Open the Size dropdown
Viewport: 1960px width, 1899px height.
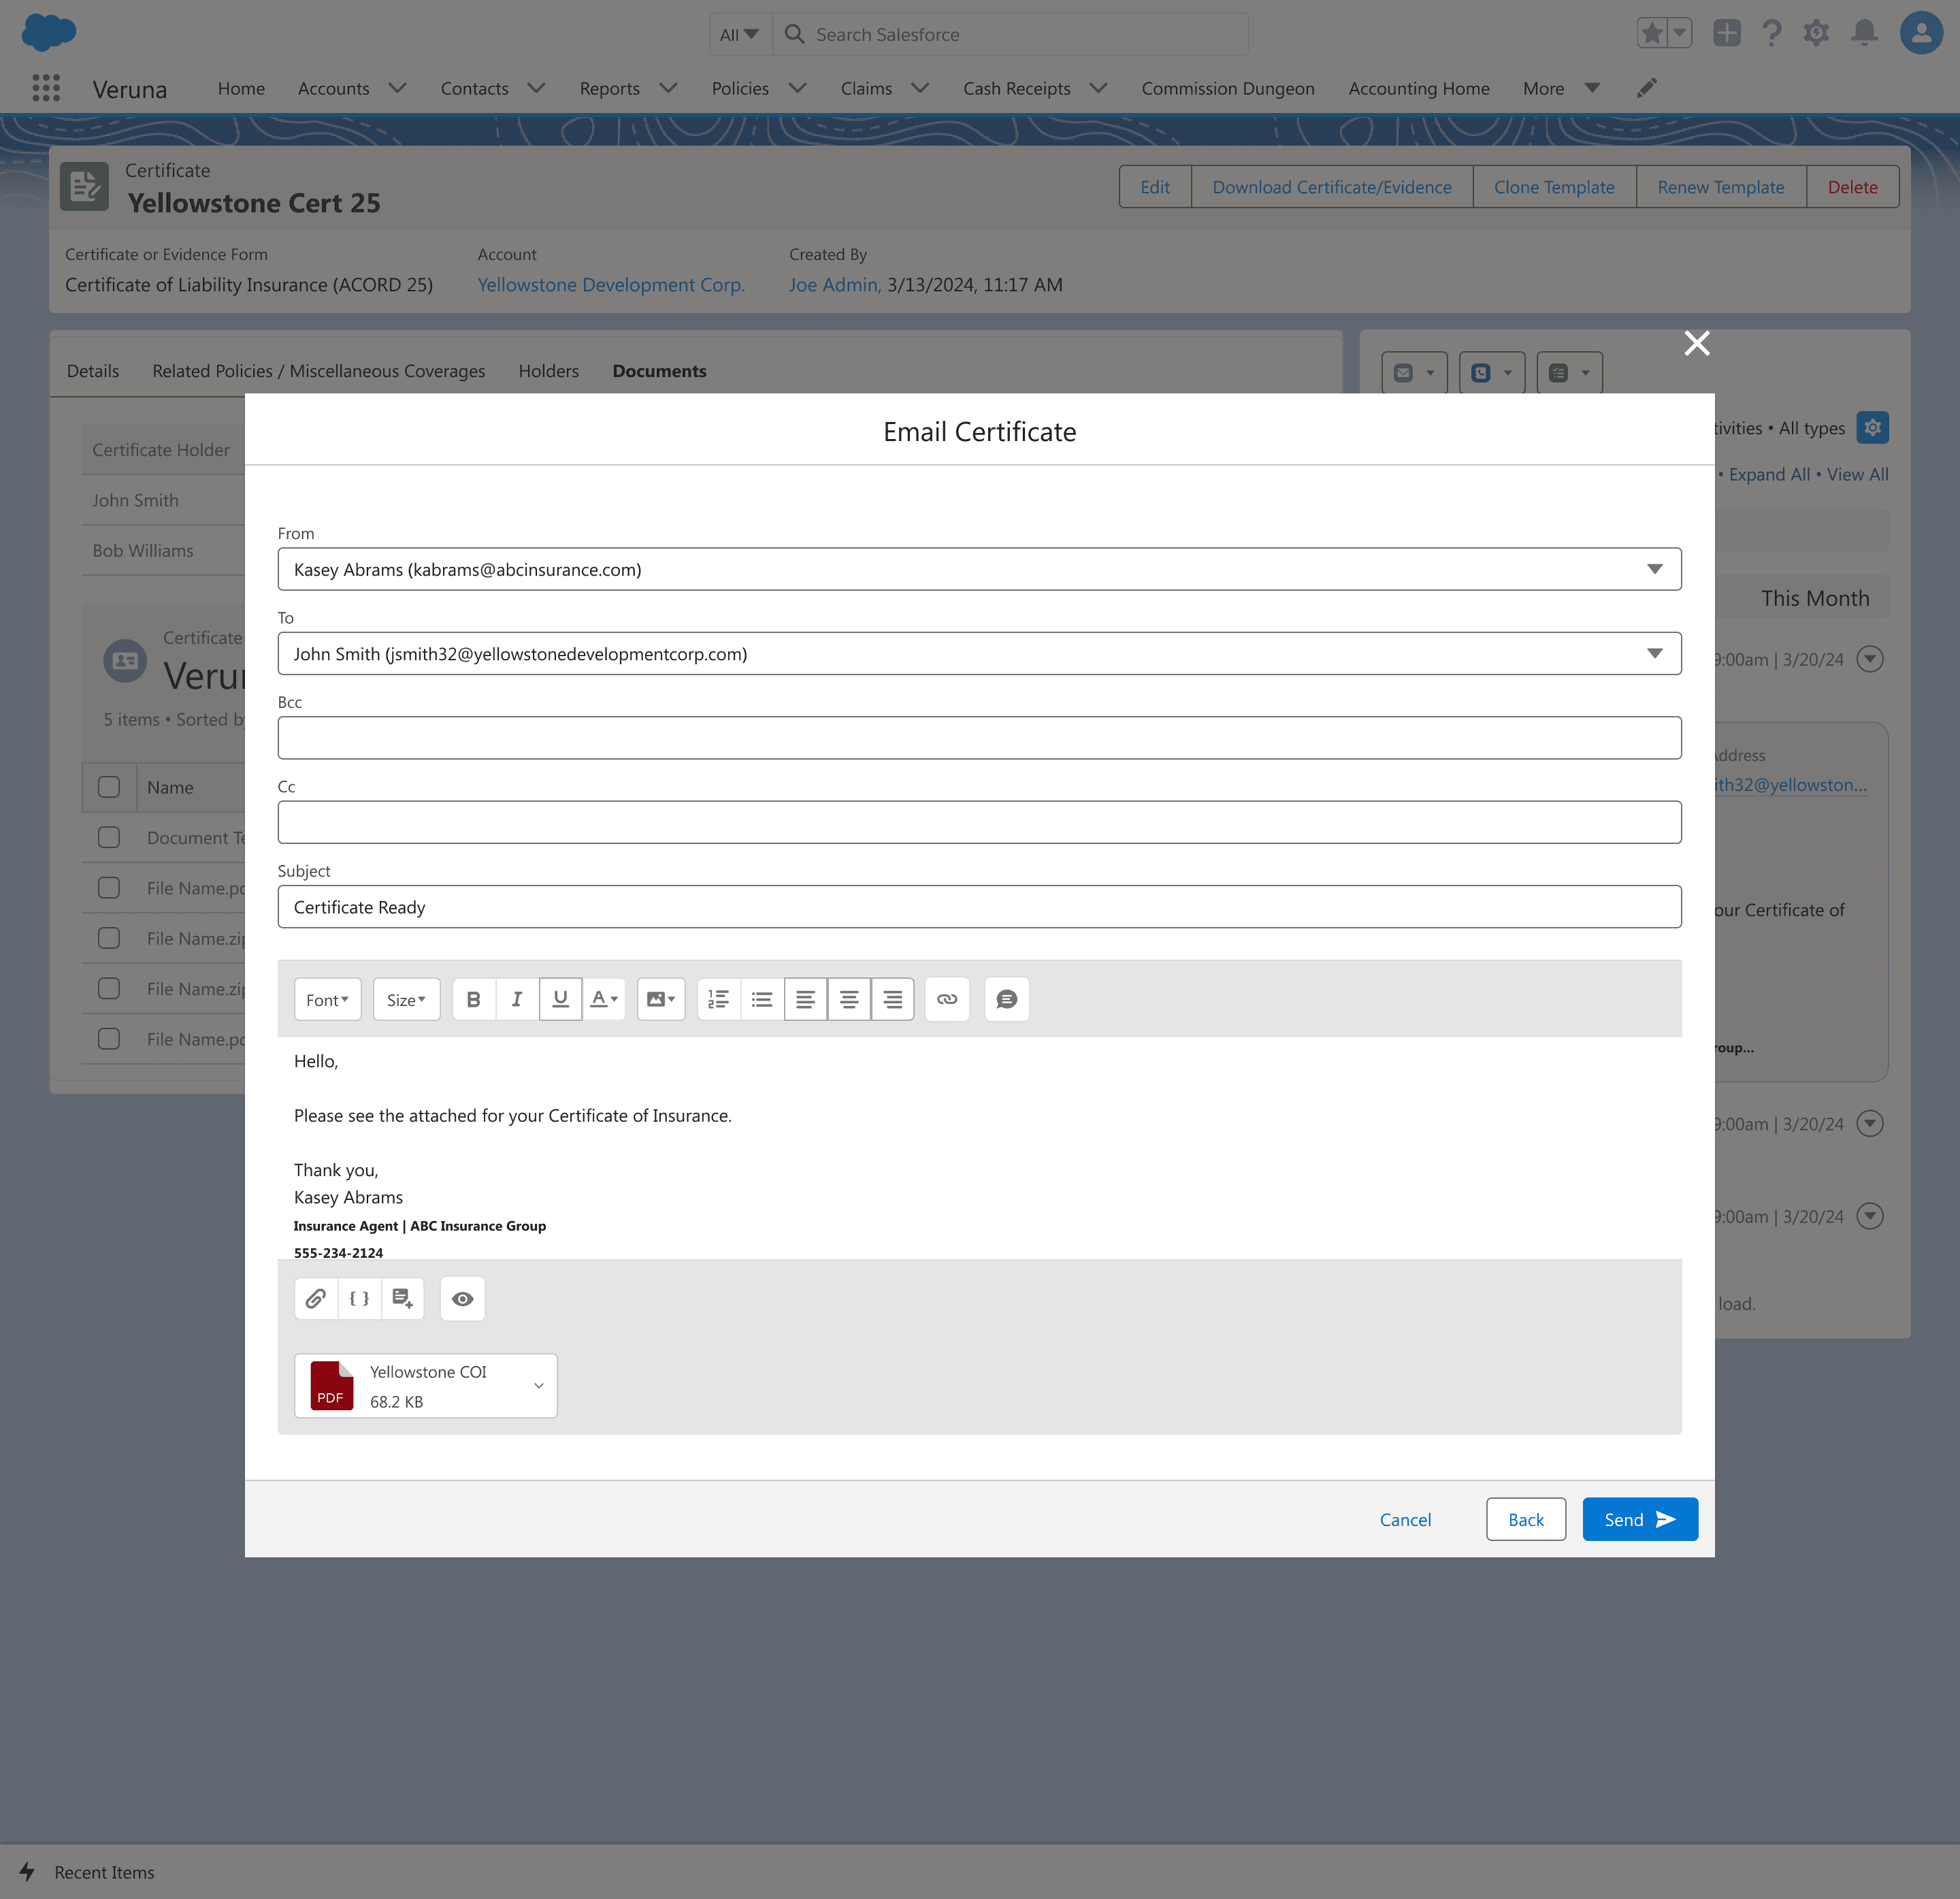[406, 999]
